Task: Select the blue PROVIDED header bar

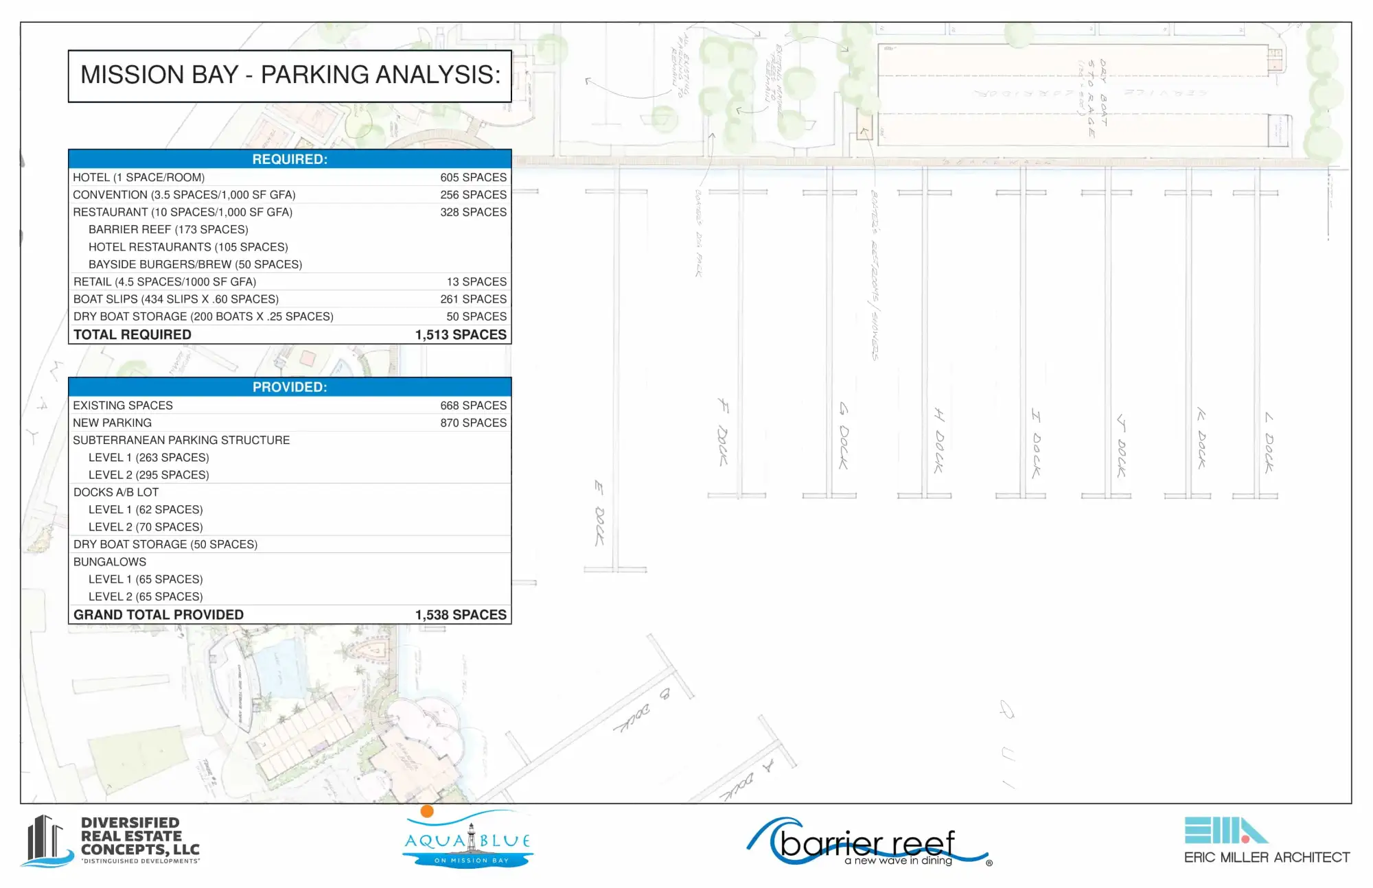Action: pos(290,387)
